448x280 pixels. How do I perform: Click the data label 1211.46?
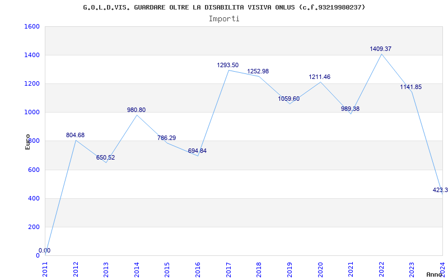(x=319, y=77)
